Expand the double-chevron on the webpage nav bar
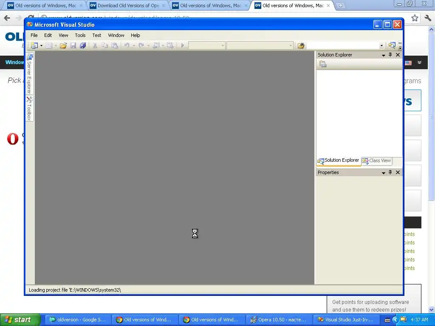 coord(419,62)
